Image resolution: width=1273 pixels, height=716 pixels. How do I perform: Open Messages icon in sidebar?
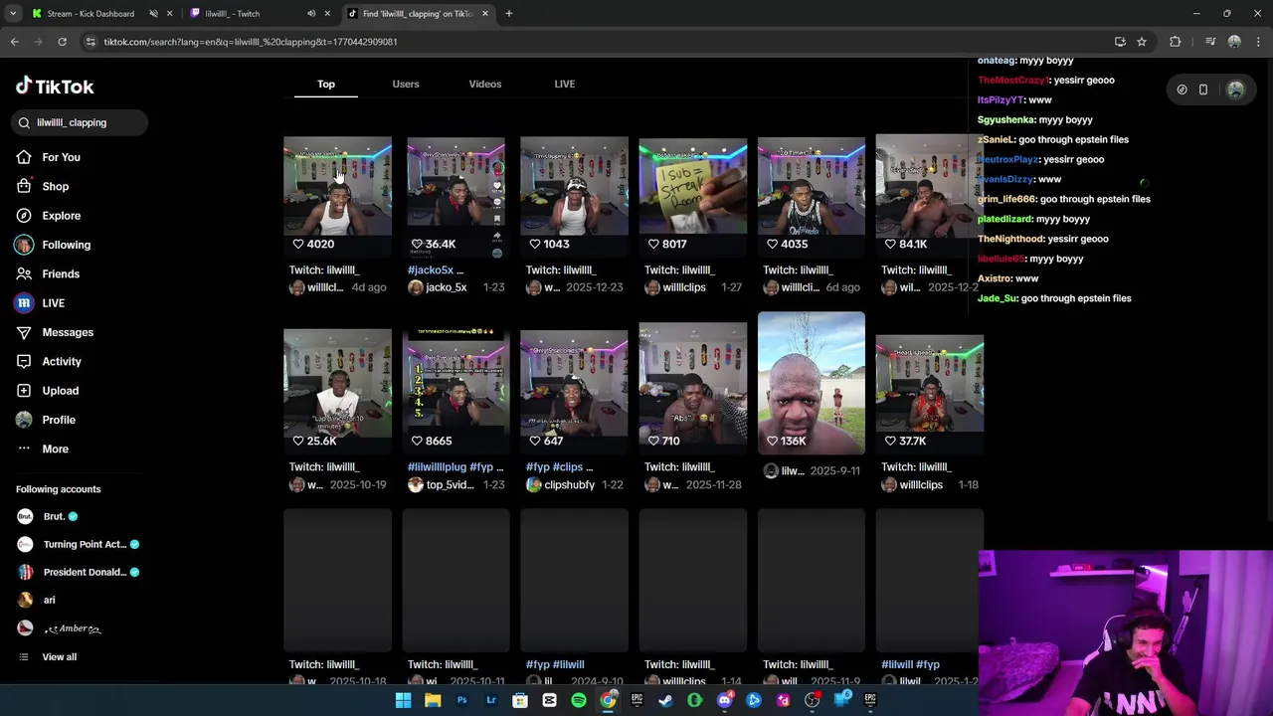click(24, 332)
